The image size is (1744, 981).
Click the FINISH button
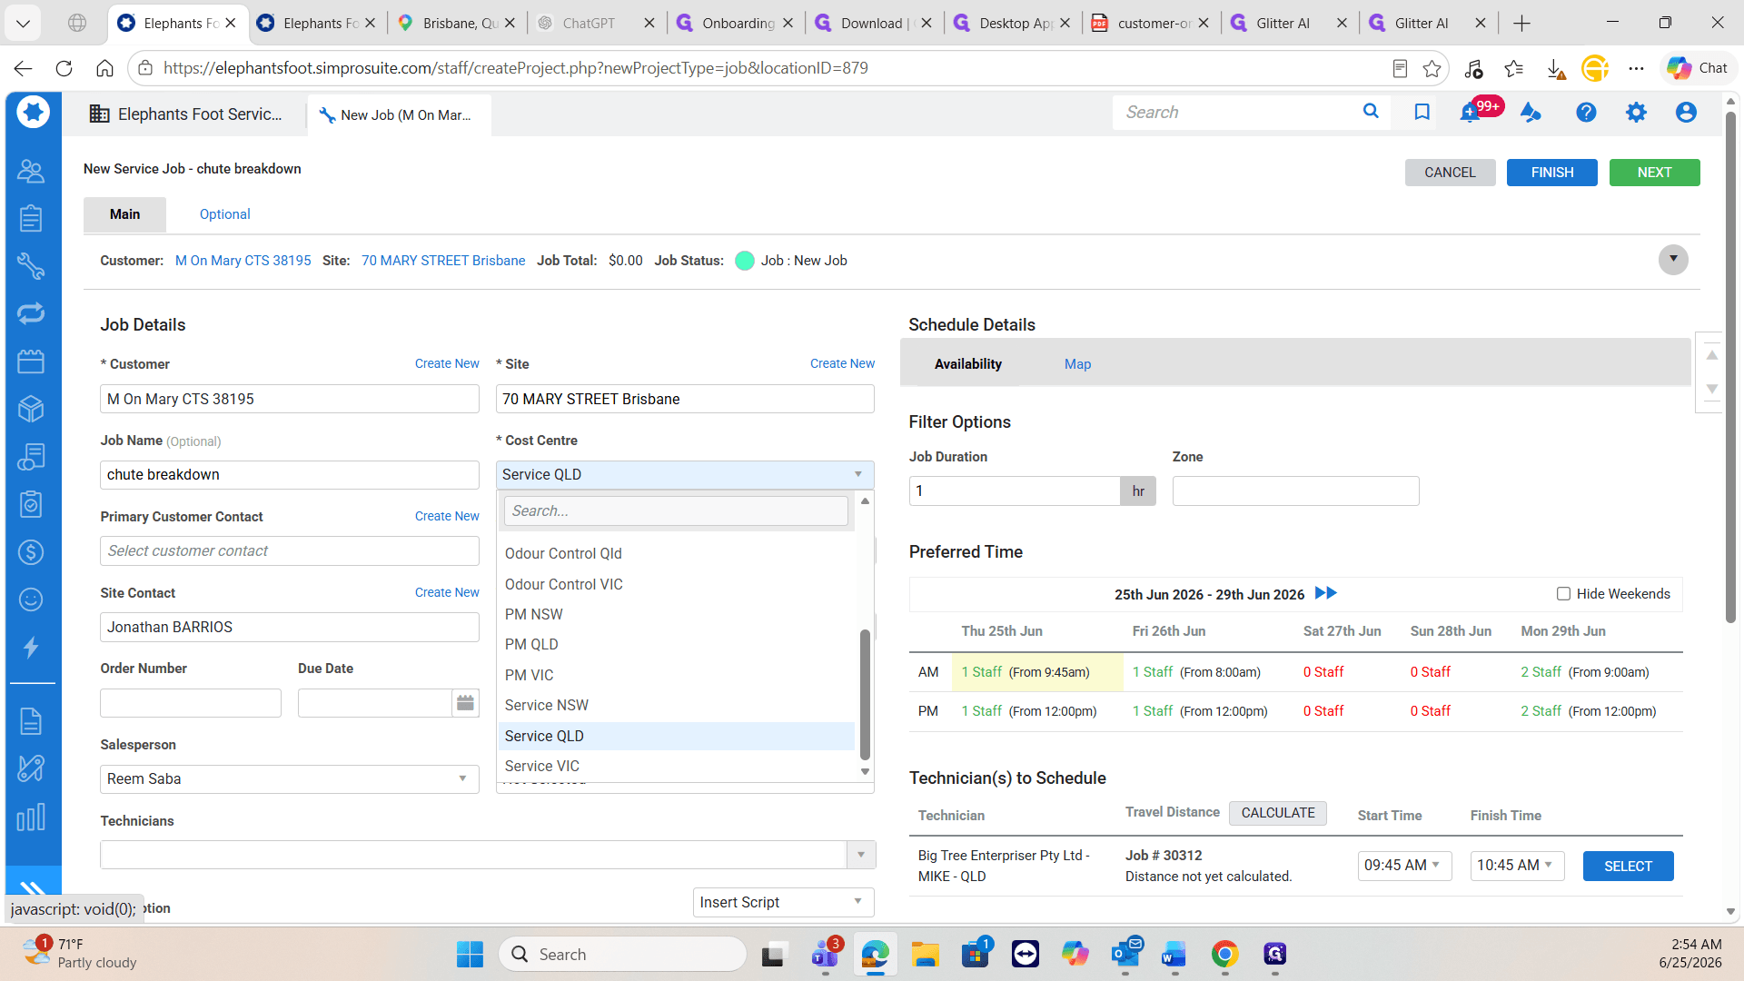click(1551, 173)
